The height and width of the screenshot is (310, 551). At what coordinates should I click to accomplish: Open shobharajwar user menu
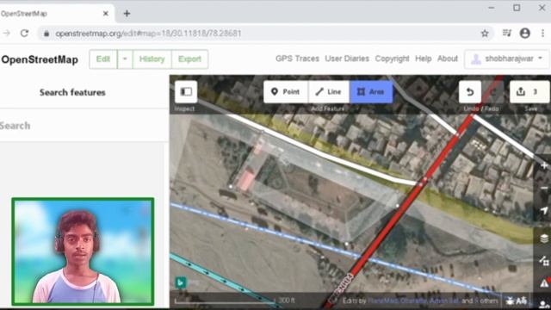(506, 59)
